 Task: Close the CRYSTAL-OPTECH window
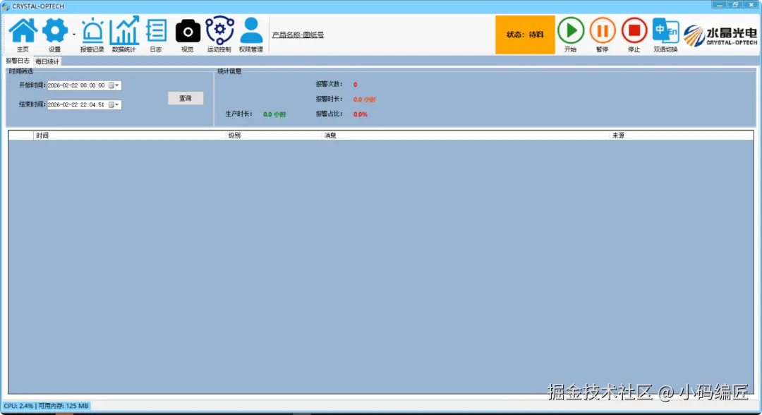(x=751, y=5)
